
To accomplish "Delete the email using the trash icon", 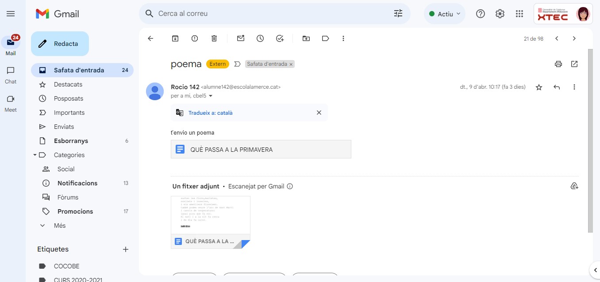I will click(214, 38).
